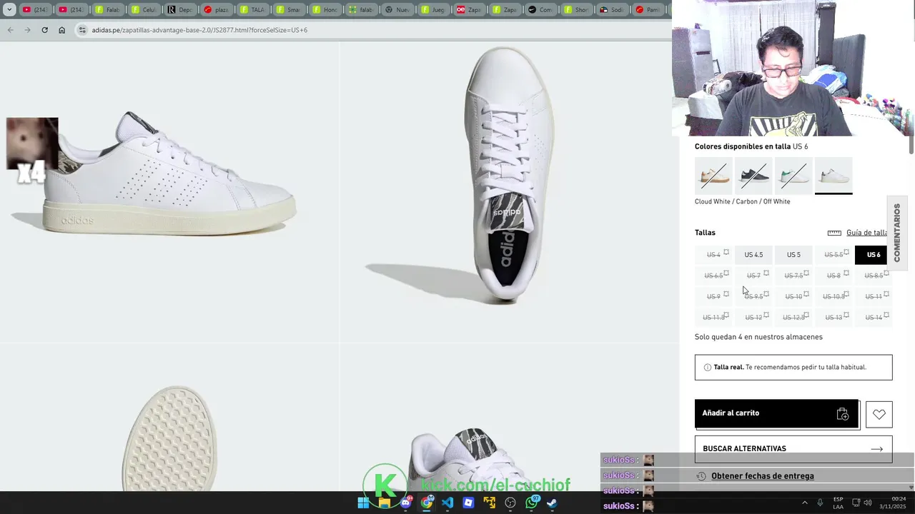Choose the sold-out US 14 size
This screenshot has width=915, height=514.
(x=874, y=318)
